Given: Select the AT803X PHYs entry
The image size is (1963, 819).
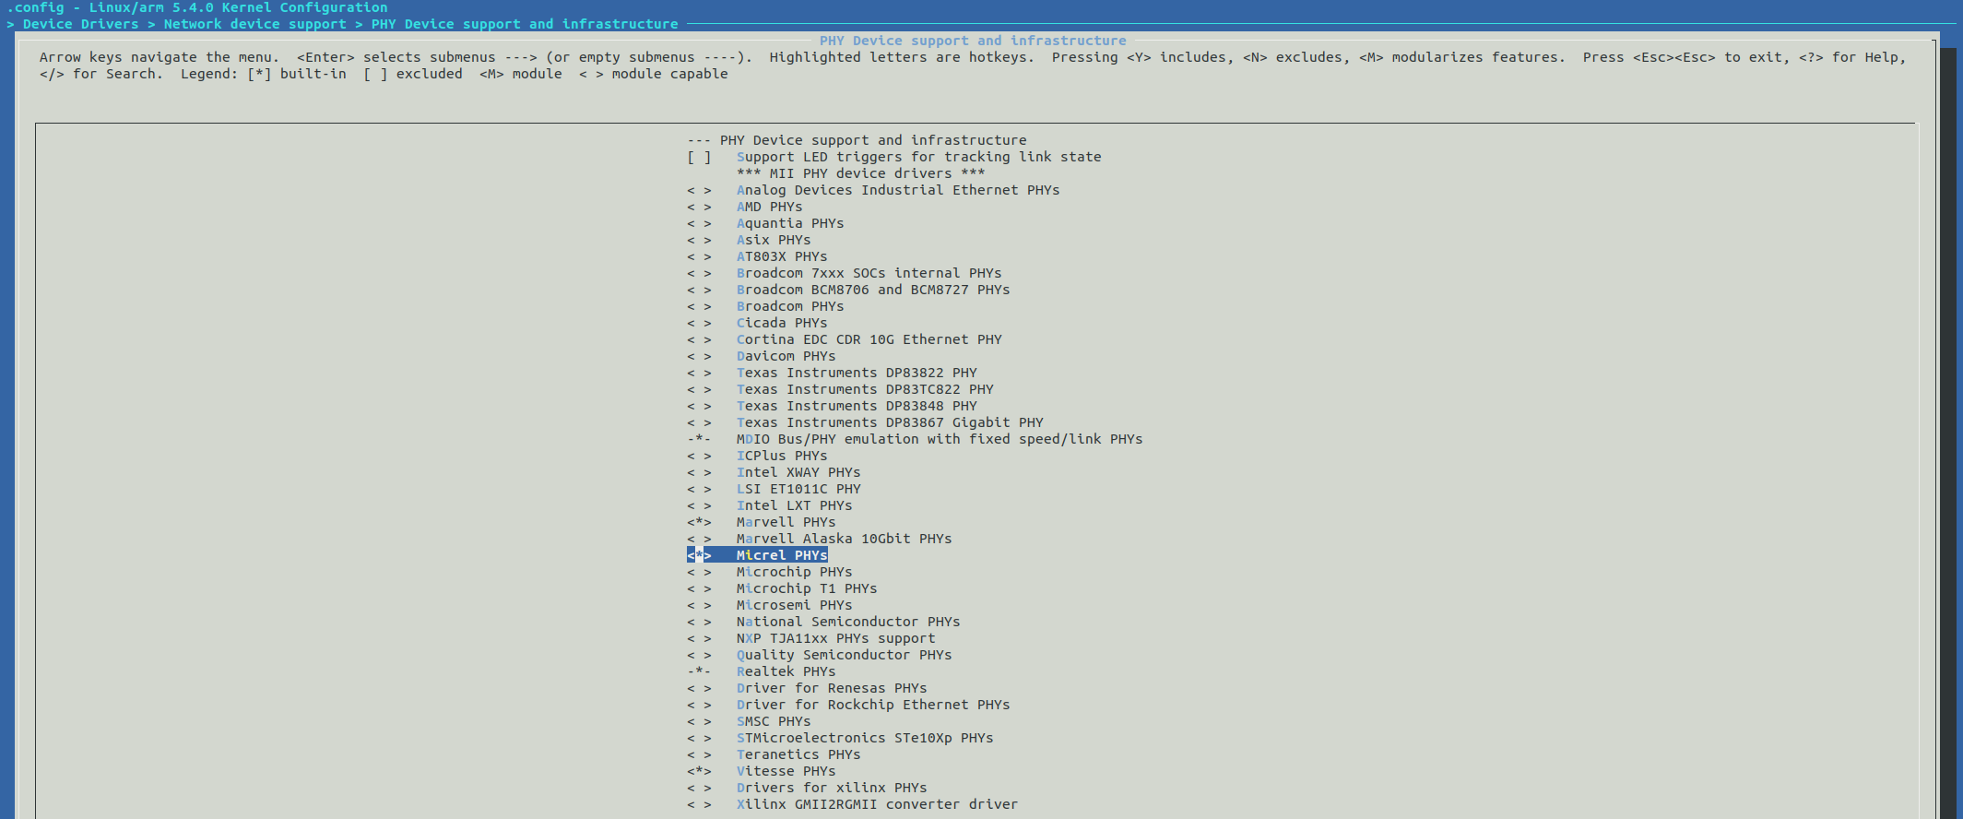Looking at the screenshot, I should (x=757, y=256).
